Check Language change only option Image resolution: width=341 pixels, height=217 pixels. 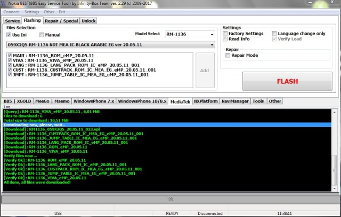pos(274,33)
